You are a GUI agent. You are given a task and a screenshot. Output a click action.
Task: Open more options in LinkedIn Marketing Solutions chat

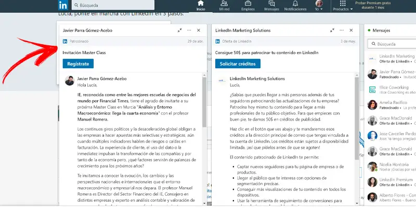pos(342,30)
